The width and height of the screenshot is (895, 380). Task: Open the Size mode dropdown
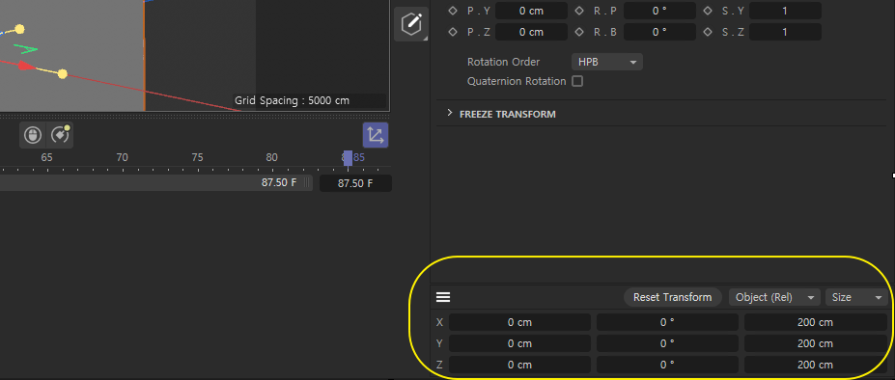(856, 297)
